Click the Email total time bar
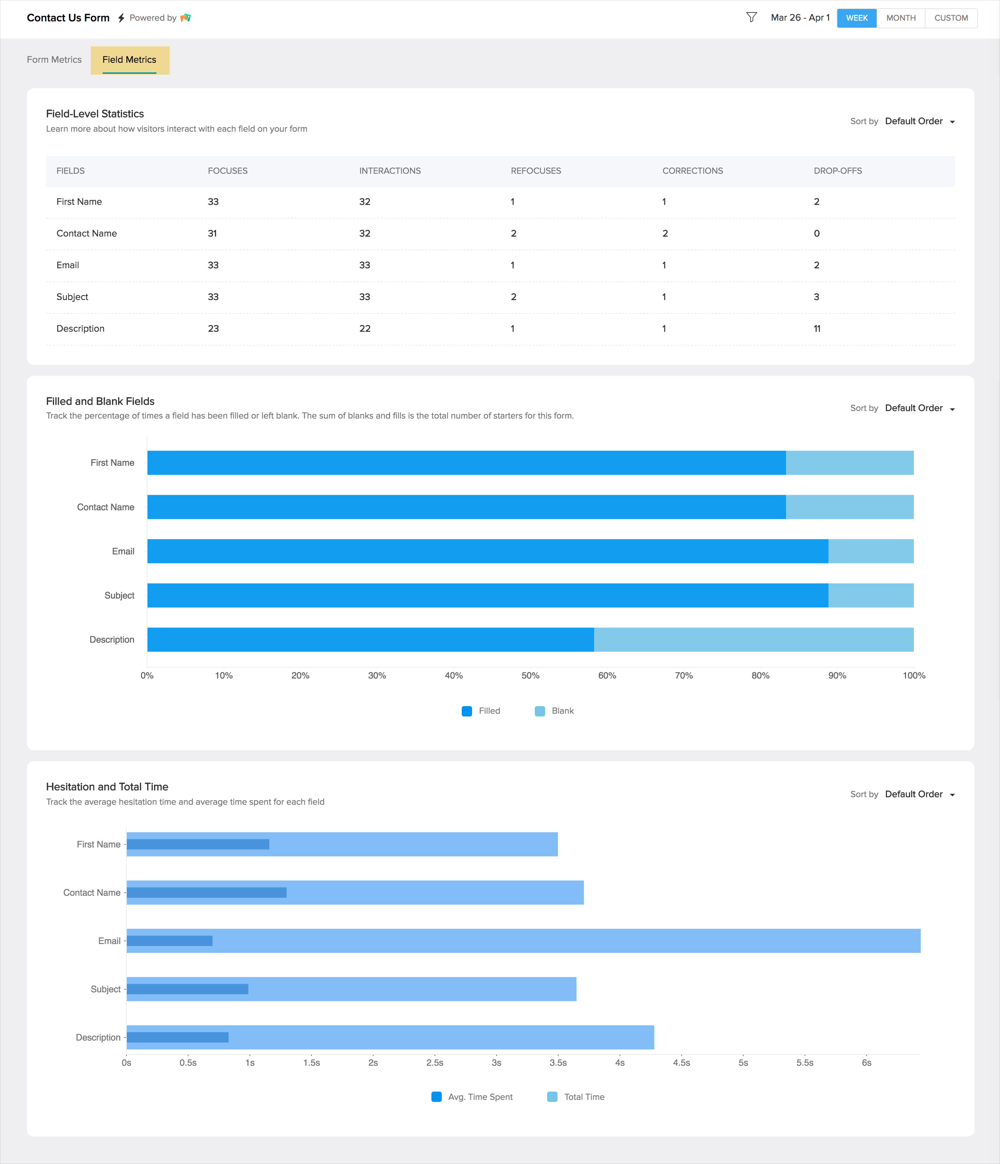This screenshot has height=1164, width=1000. (561, 941)
